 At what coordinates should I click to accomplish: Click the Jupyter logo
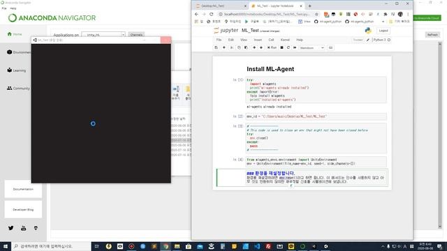click(226, 30)
